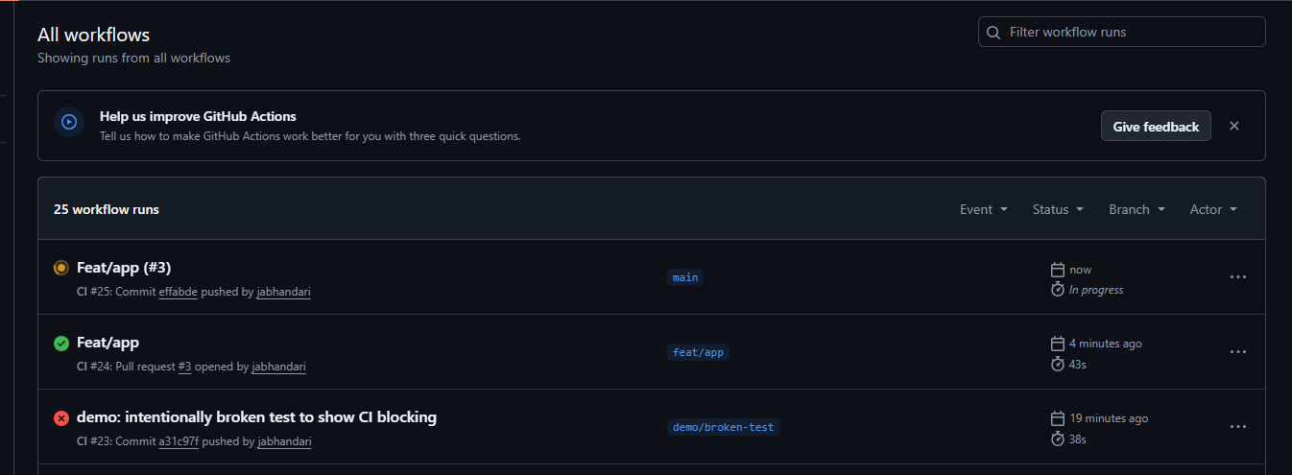Open the three-dot menu for CI #24 run
Viewport: 1292px width, 475px height.
pyautogui.click(x=1238, y=352)
